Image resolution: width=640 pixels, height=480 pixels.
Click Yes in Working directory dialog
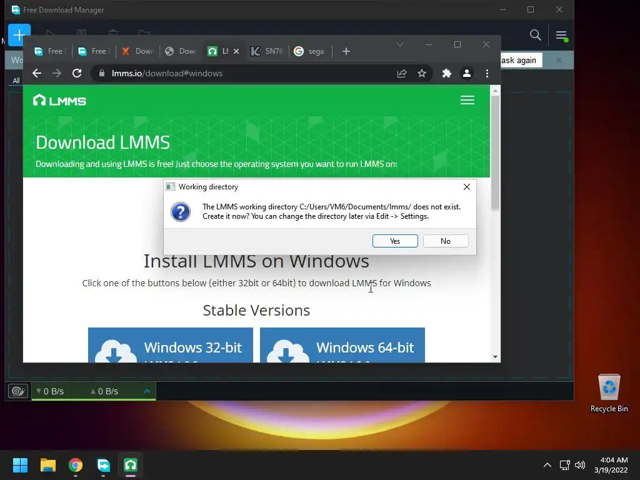(x=395, y=241)
